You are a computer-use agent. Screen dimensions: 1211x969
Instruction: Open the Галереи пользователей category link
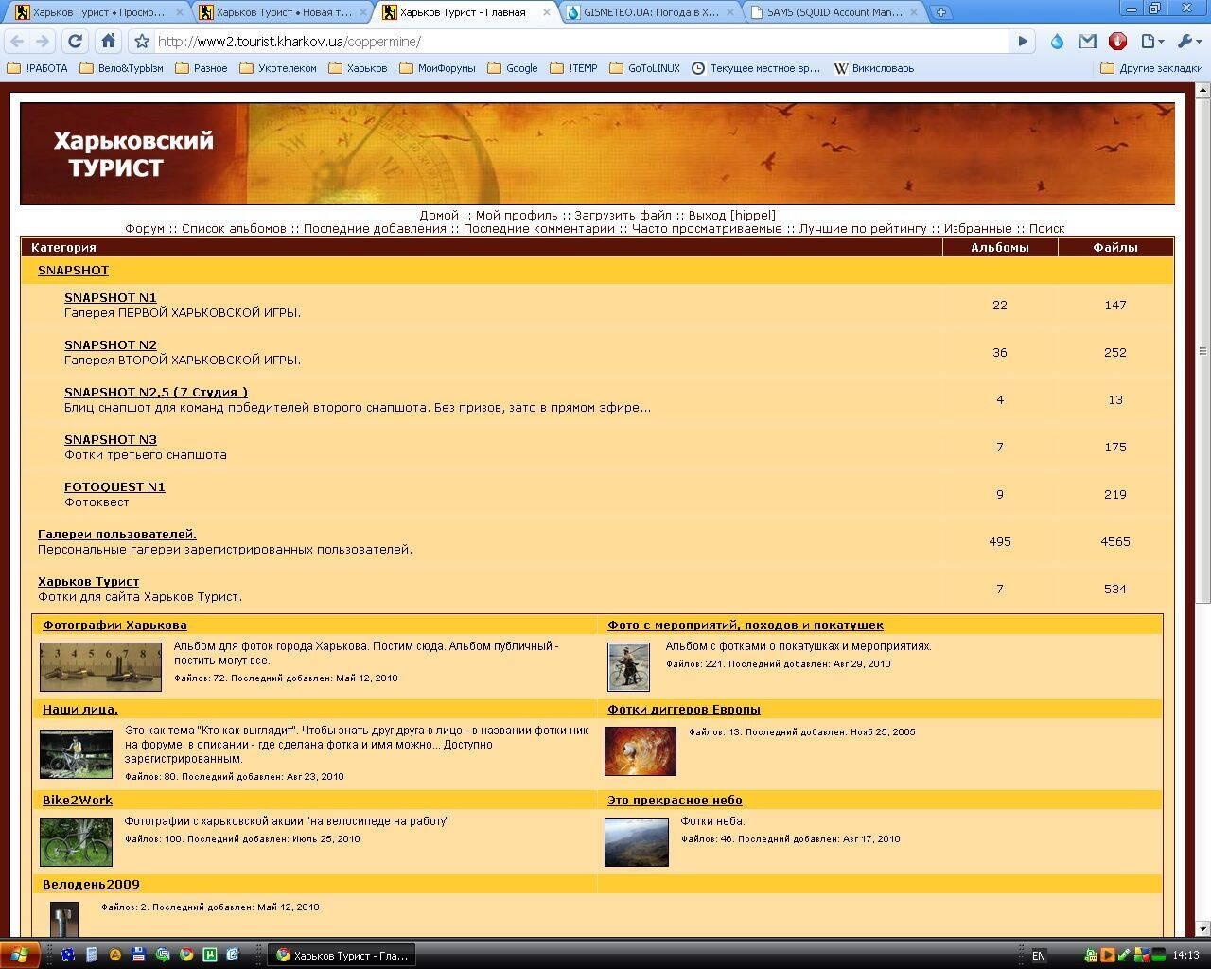[x=117, y=534]
